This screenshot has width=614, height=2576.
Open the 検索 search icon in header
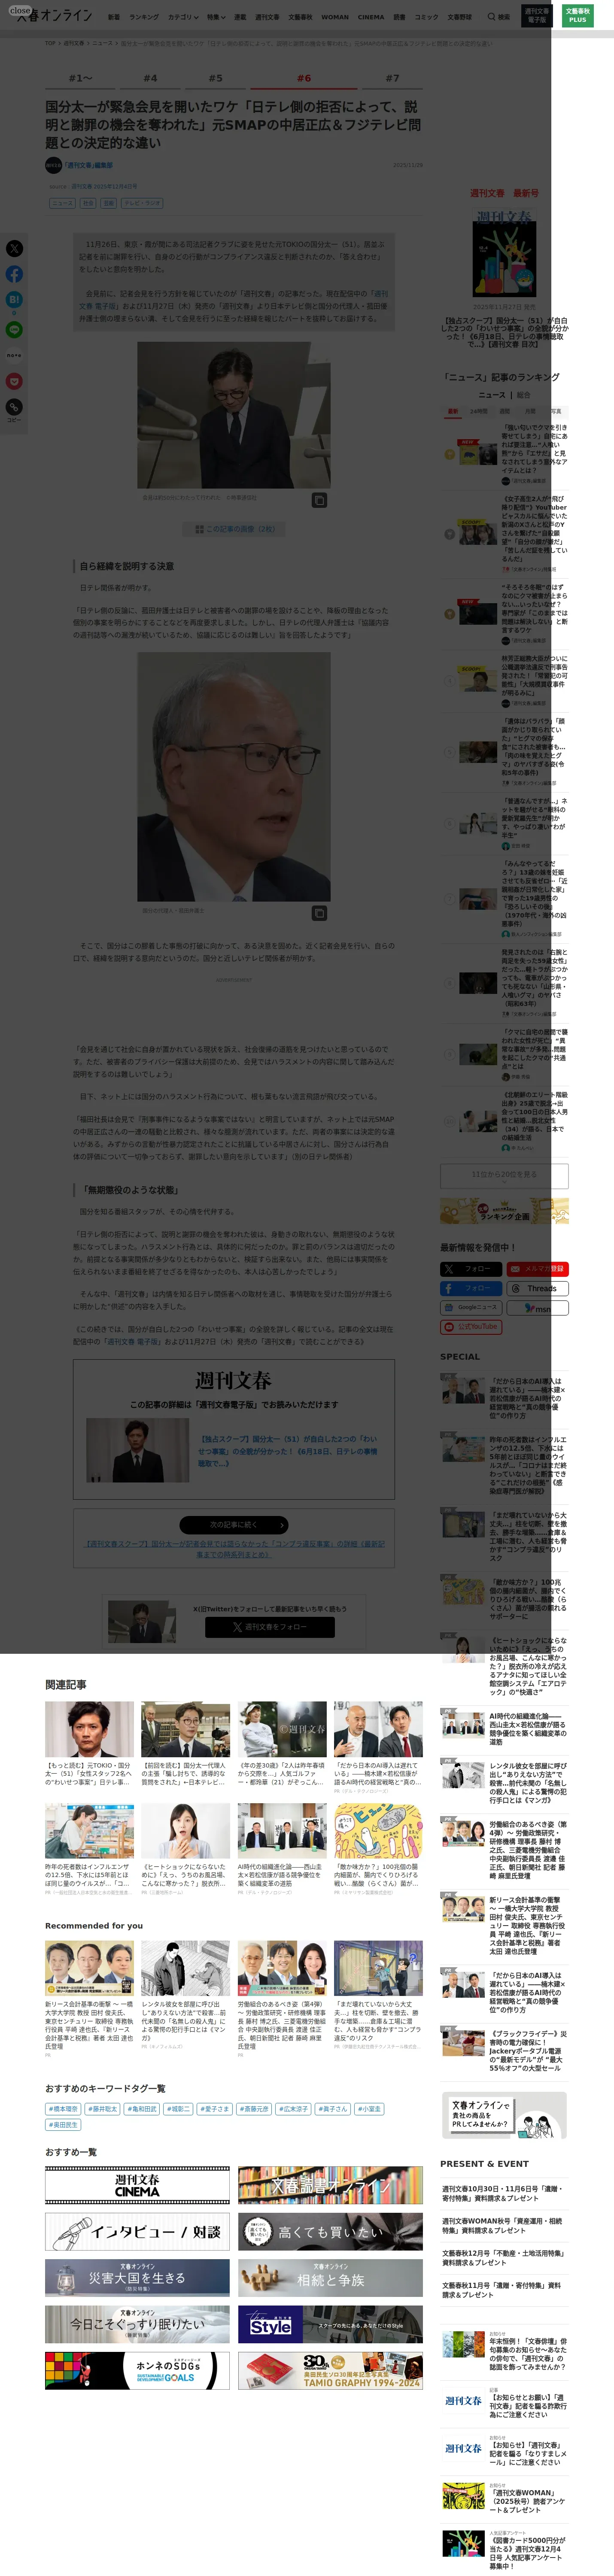[498, 17]
